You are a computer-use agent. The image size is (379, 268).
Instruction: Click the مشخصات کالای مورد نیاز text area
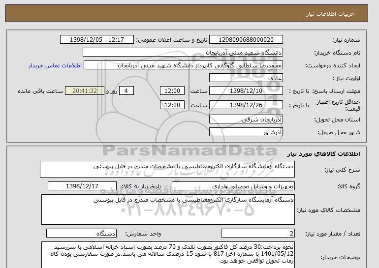pos(168,209)
